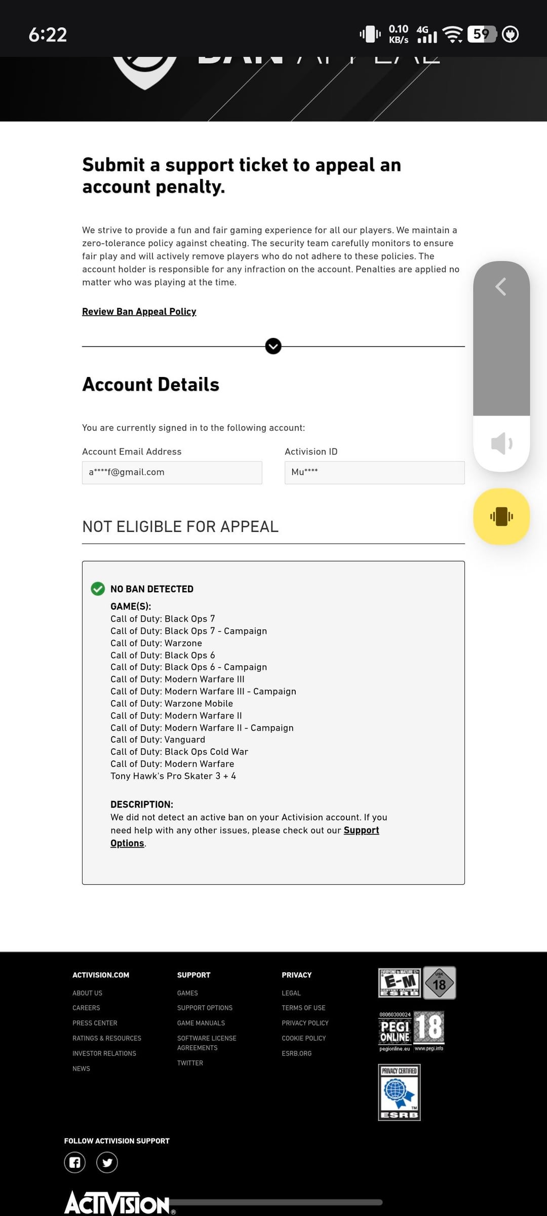The width and height of the screenshot is (547, 1216).
Task: Tap the yellow vibrate mode button
Action: 501,516
